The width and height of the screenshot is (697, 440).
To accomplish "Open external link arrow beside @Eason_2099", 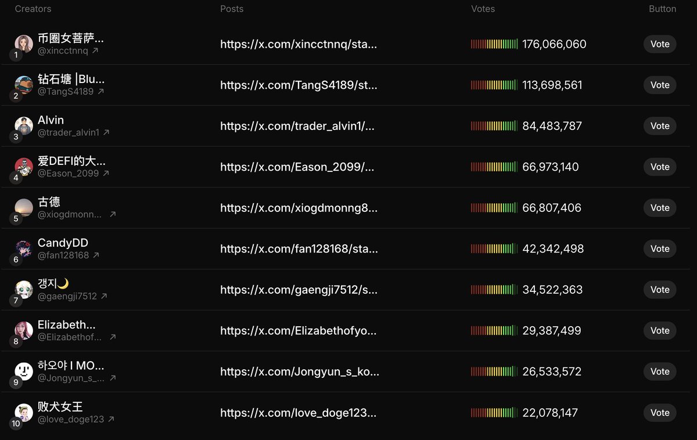I will coord(106,174).
